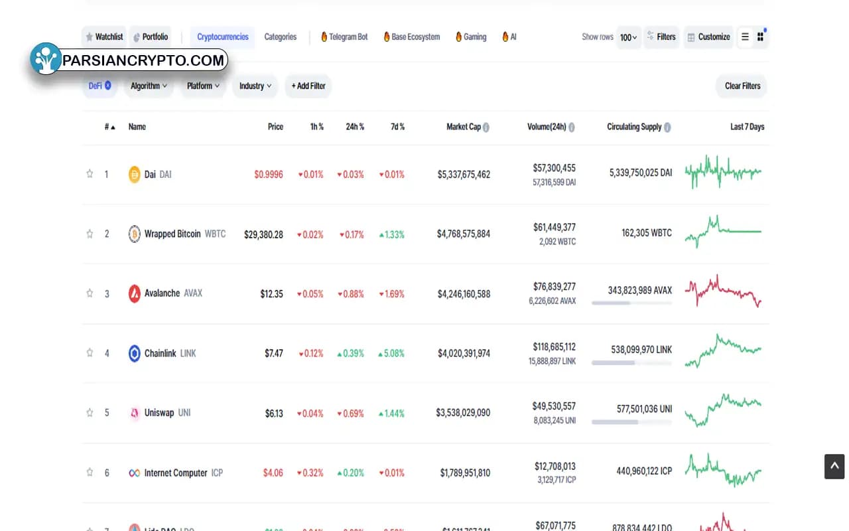Toggle the Avalanche watchlist star

(90, 293)
